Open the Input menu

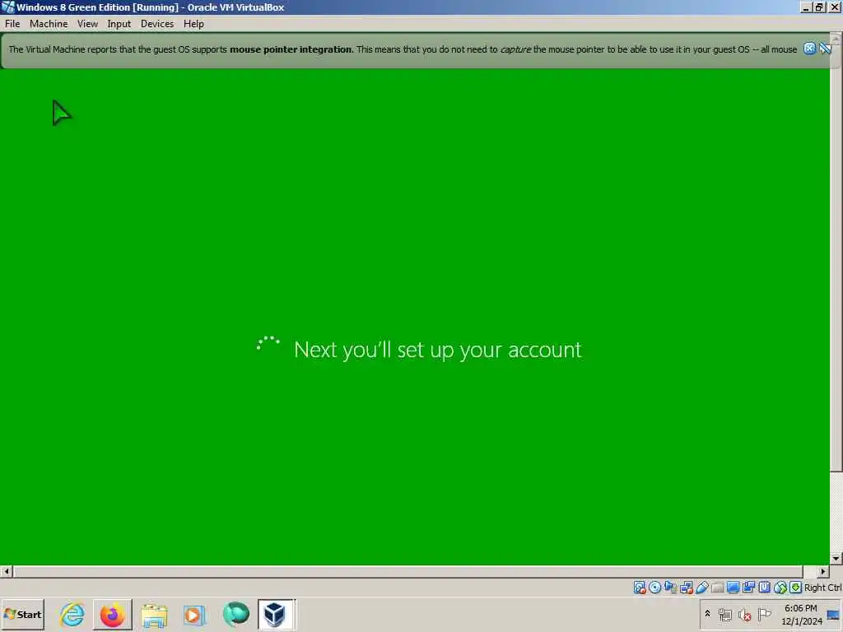point(119,24)
